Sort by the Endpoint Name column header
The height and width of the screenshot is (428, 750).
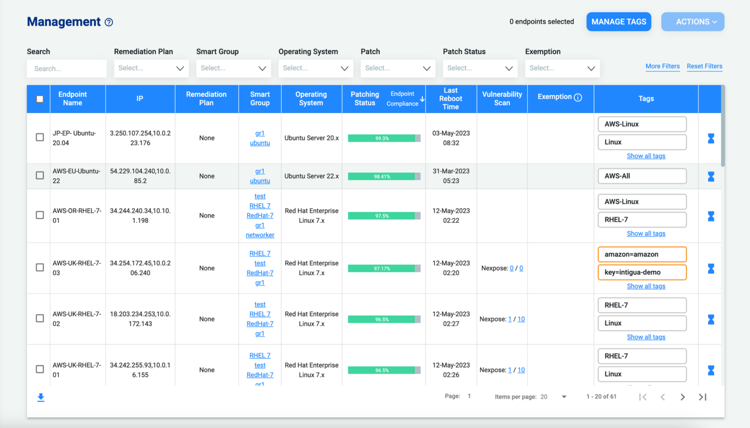pyautogui.click(x=72, y=99)
